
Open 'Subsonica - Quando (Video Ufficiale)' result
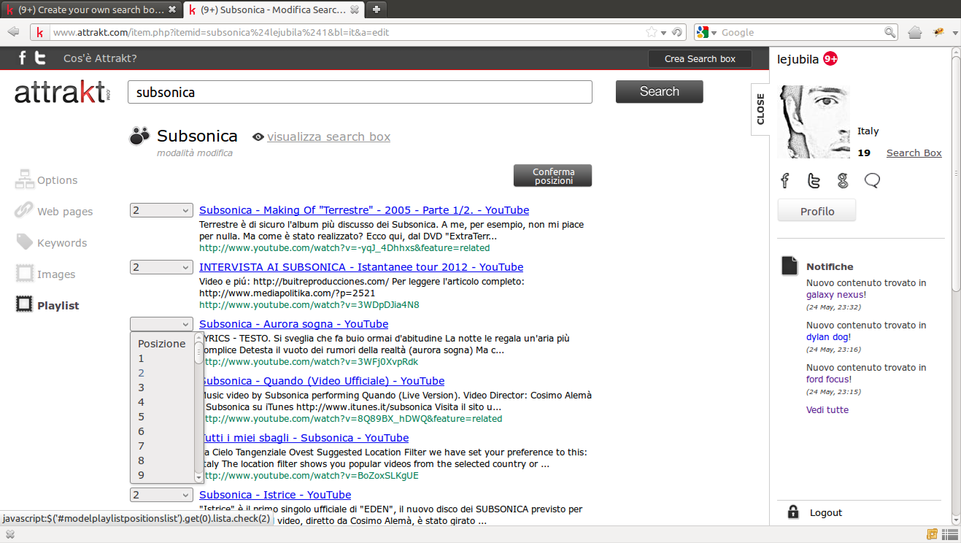pos(322,381)
